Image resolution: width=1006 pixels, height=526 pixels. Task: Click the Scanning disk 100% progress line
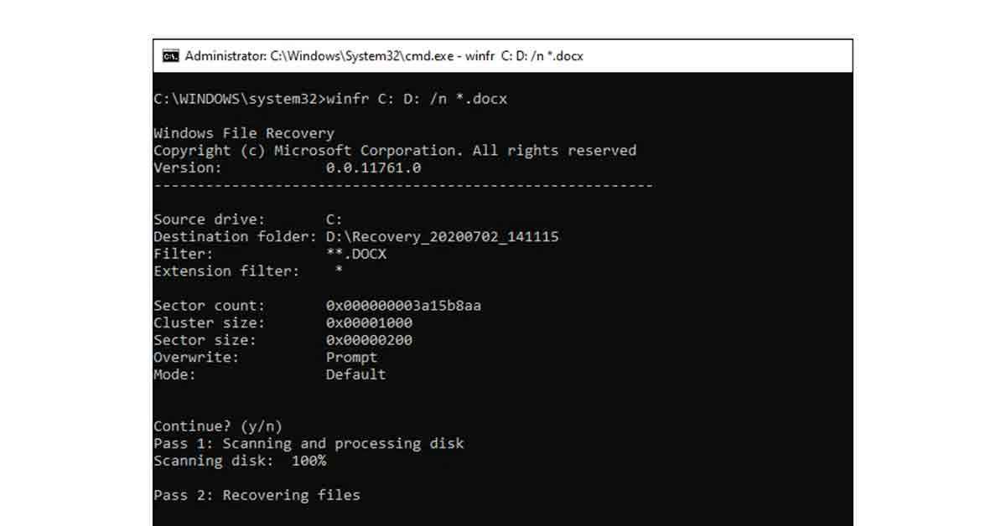(x=240, y=460)
